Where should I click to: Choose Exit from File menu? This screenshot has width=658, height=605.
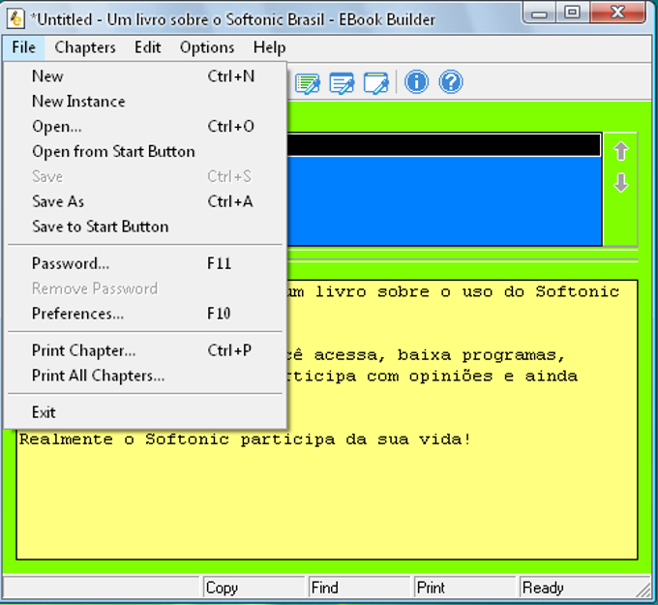(x=145, y=412)
